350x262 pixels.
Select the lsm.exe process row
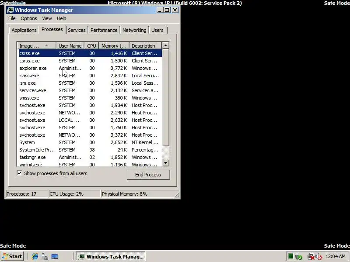(90, 83)
